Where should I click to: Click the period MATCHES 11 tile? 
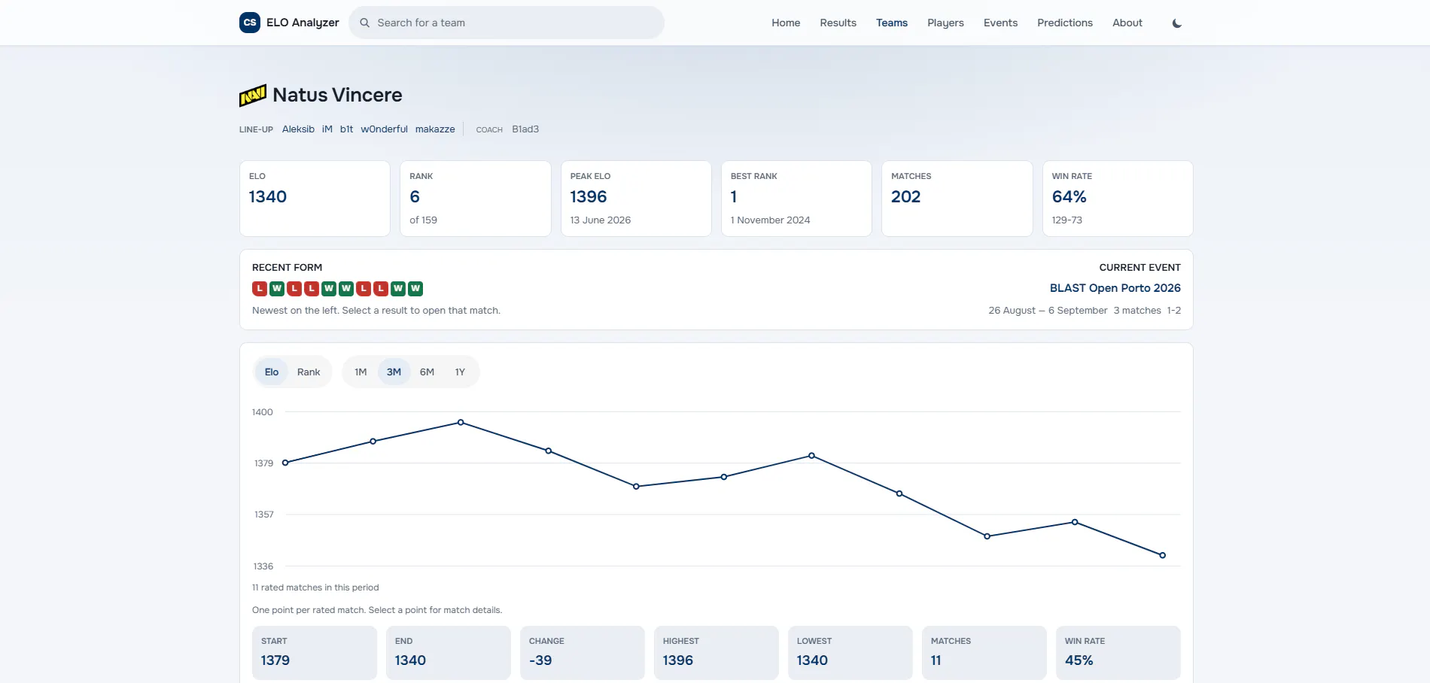[984, 653]
